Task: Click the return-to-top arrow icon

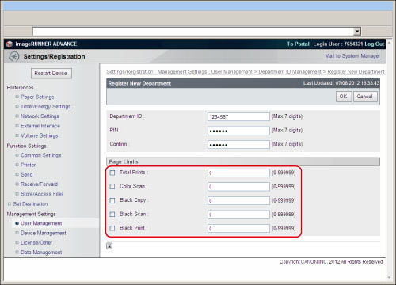Action: [109, 246]
